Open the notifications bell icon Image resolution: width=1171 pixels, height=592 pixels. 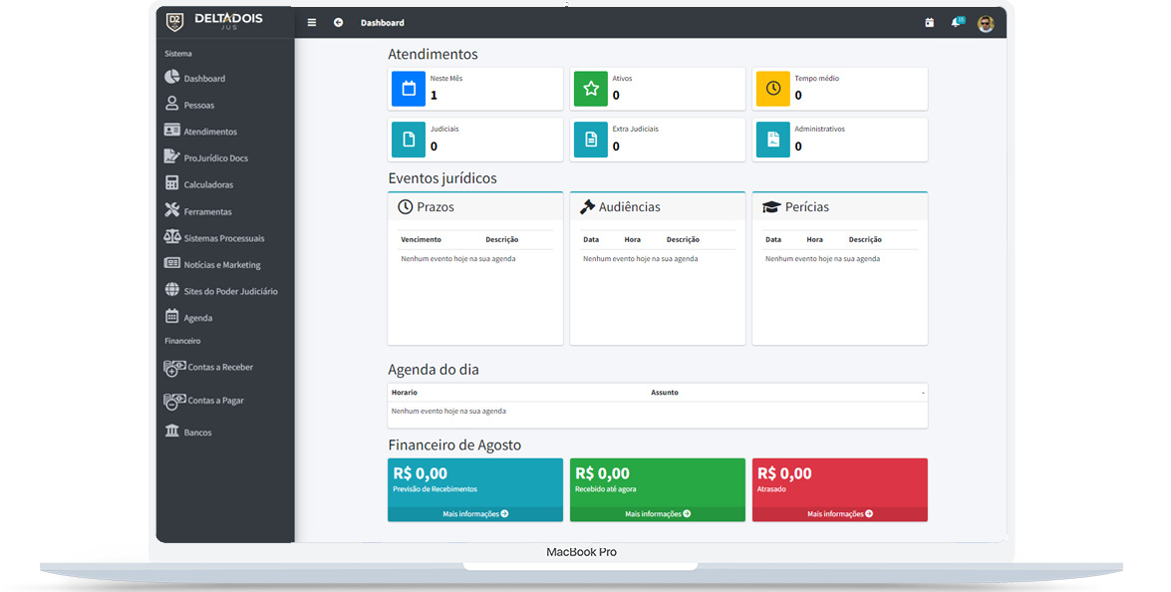[956, 23]
